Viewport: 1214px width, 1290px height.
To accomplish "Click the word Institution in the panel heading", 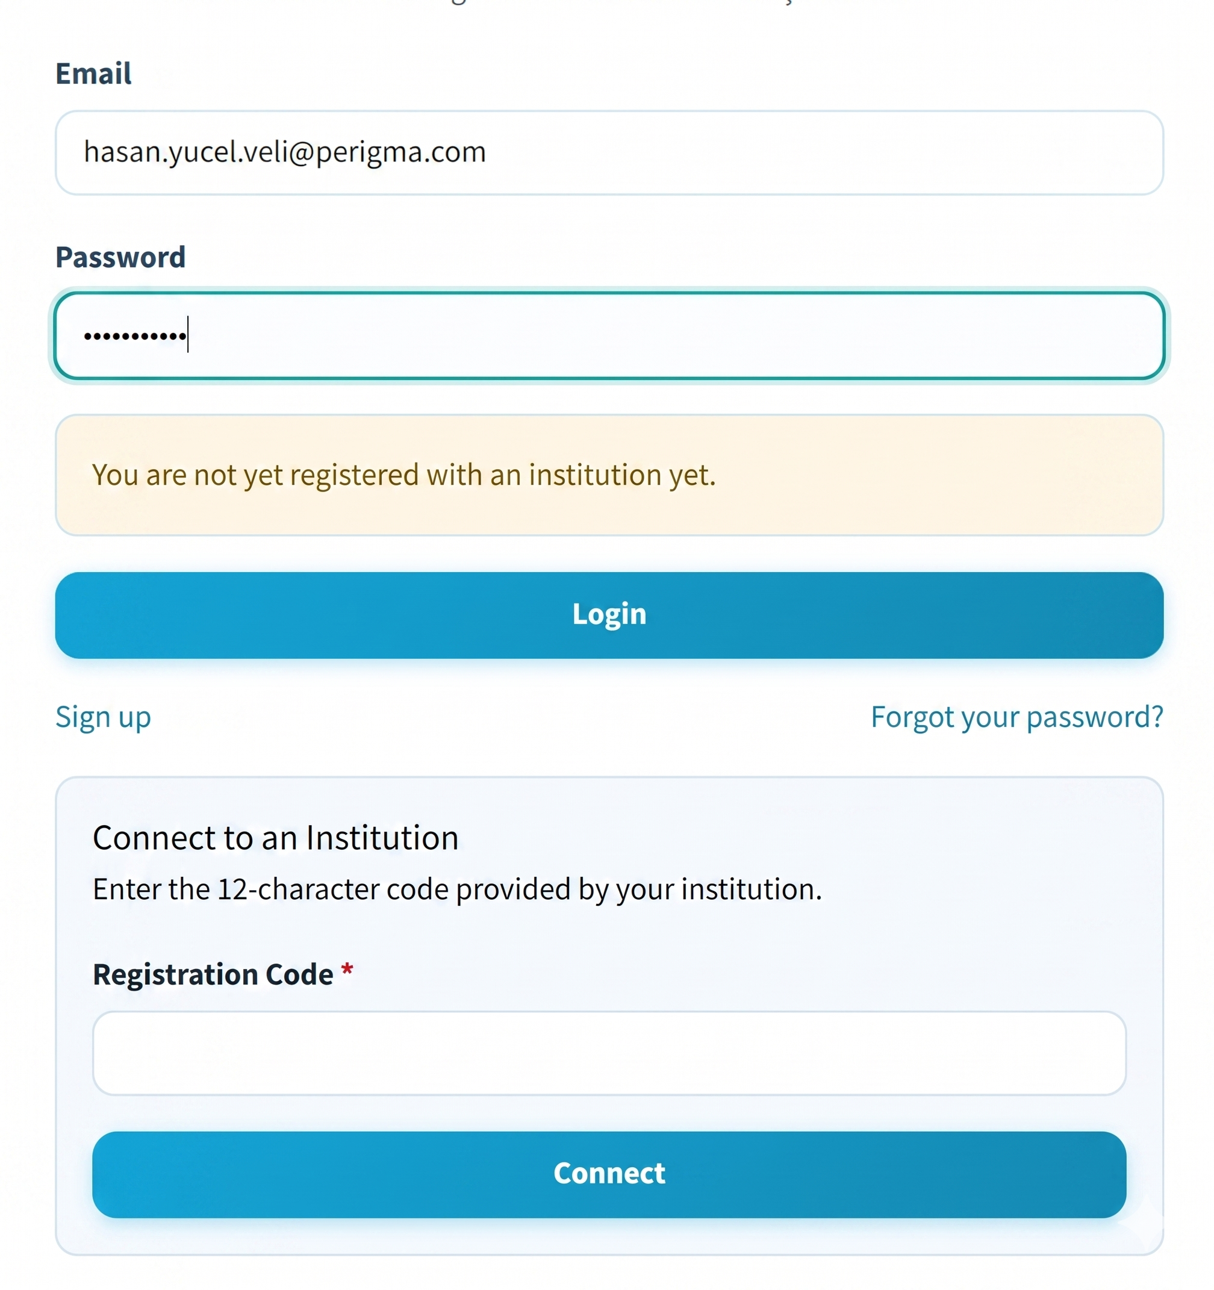I will tap(382, 837).
